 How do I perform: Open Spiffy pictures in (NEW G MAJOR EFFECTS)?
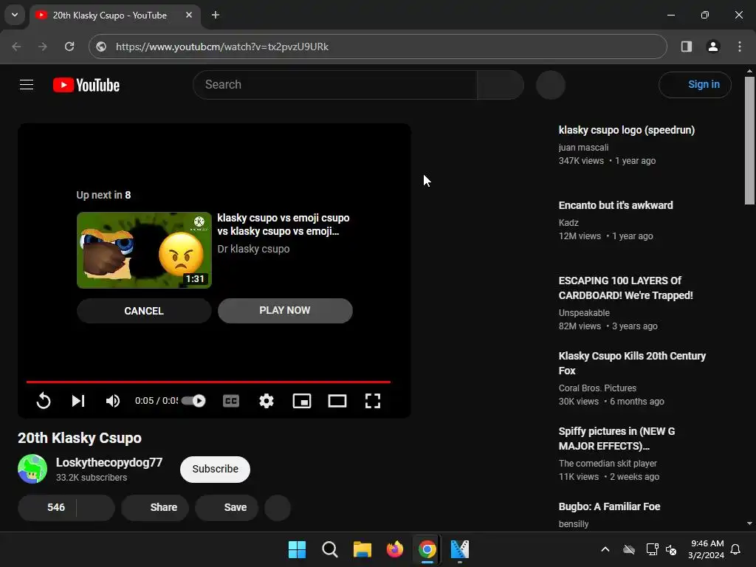click(616, 439)
